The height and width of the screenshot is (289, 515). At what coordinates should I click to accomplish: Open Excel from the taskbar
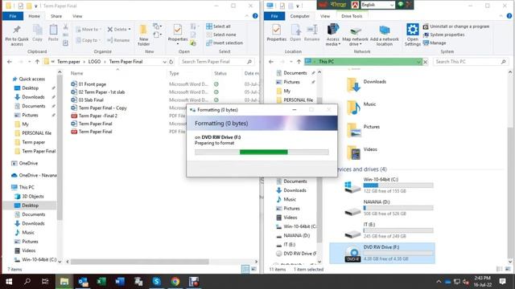pyautogui.click(x=101, y=282)
